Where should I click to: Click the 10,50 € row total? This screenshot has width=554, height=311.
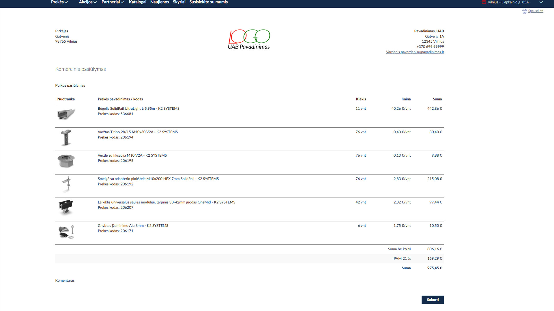click(436, 226)
